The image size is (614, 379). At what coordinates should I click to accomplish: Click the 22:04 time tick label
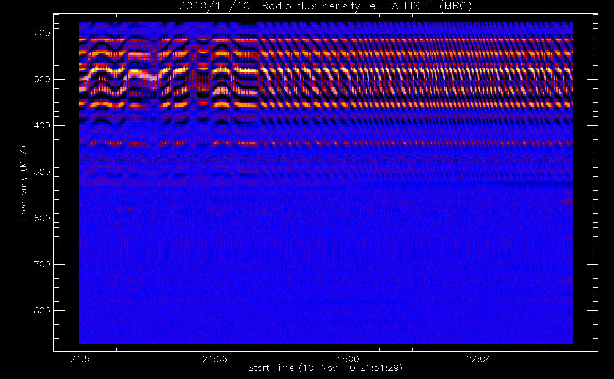click(478, 359)
